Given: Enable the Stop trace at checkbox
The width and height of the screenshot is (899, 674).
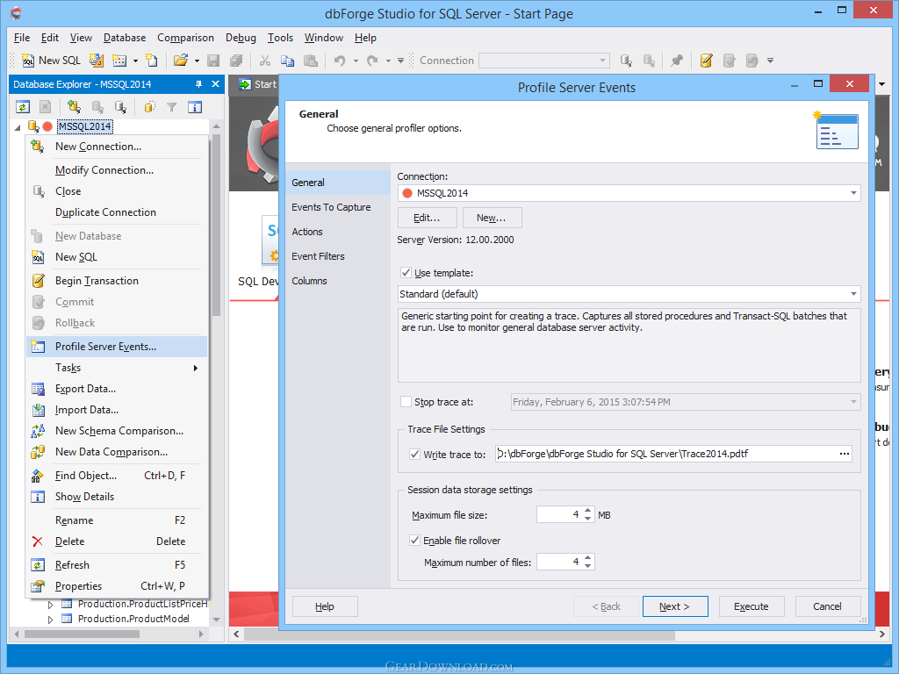Looking at the screenshot, I should pyautogui.click(x=406, y=402).
